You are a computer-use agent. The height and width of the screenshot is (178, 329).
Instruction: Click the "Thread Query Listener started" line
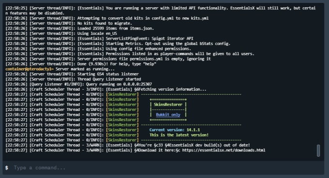pos(73,79)
